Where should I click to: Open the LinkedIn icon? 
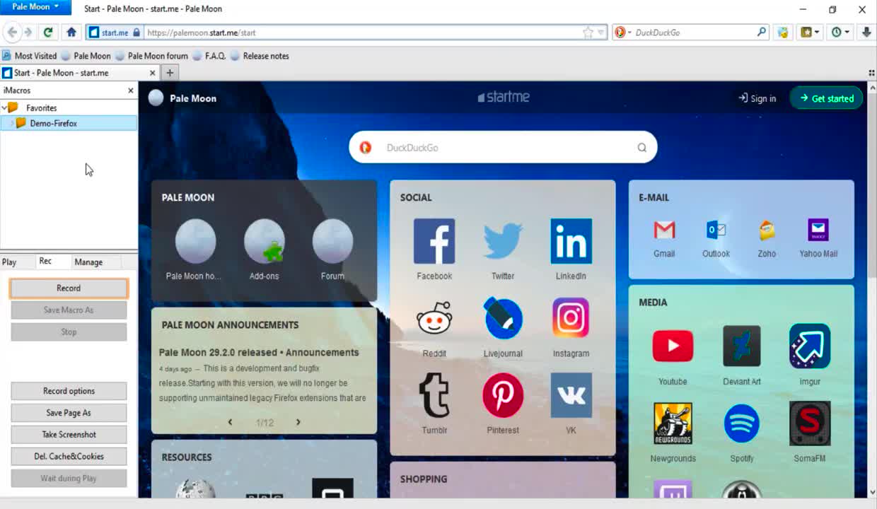click(571, 241)
